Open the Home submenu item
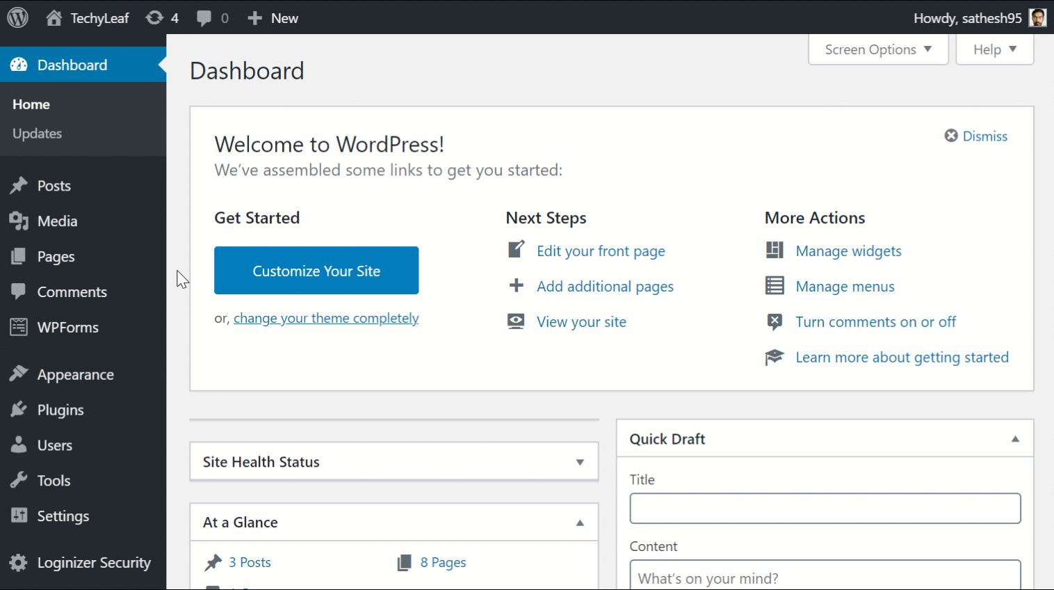The image size is (1054, 590). pos(31,104)
